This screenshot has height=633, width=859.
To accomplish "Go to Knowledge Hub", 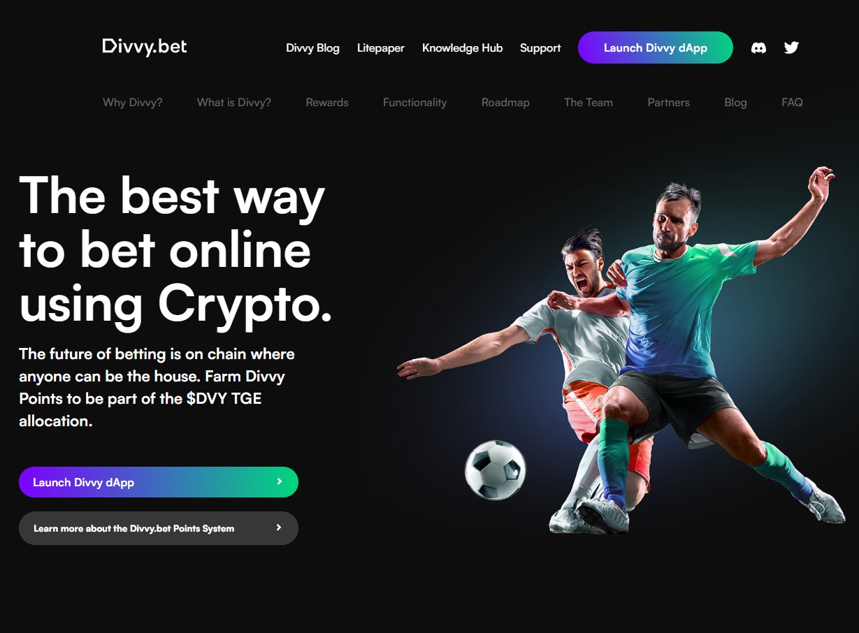I will click(x=463, y=48).
